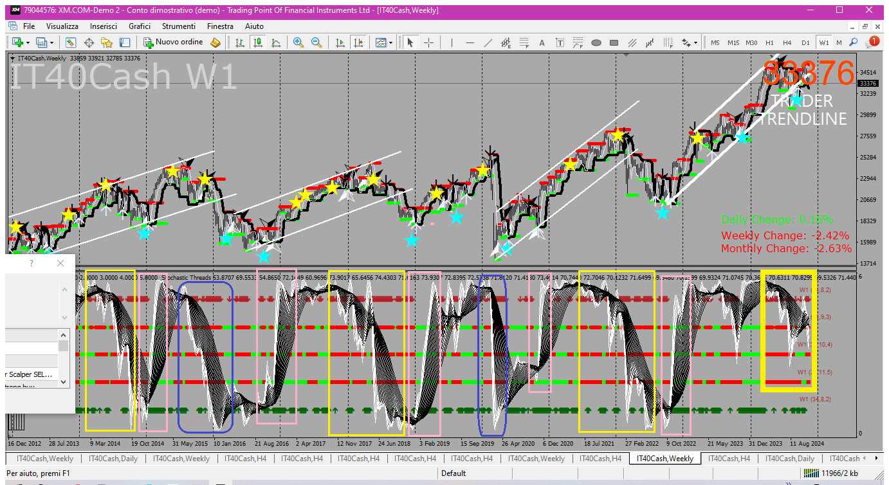889x485 pixels.
Task: Open the new chart tool
Action: coord(17,42)
